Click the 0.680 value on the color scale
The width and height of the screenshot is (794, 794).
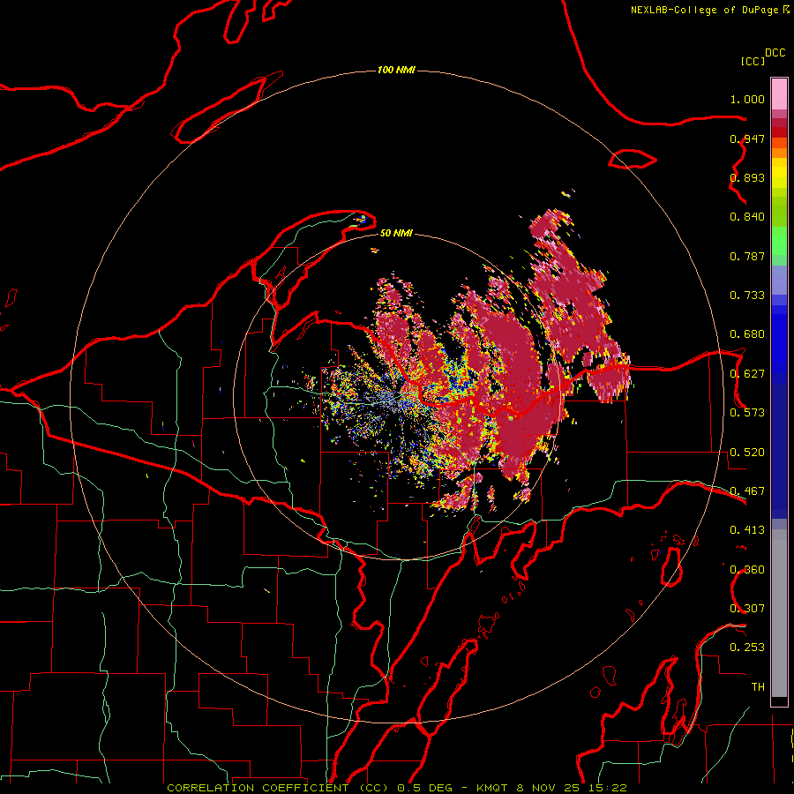(x=747, y=334)
